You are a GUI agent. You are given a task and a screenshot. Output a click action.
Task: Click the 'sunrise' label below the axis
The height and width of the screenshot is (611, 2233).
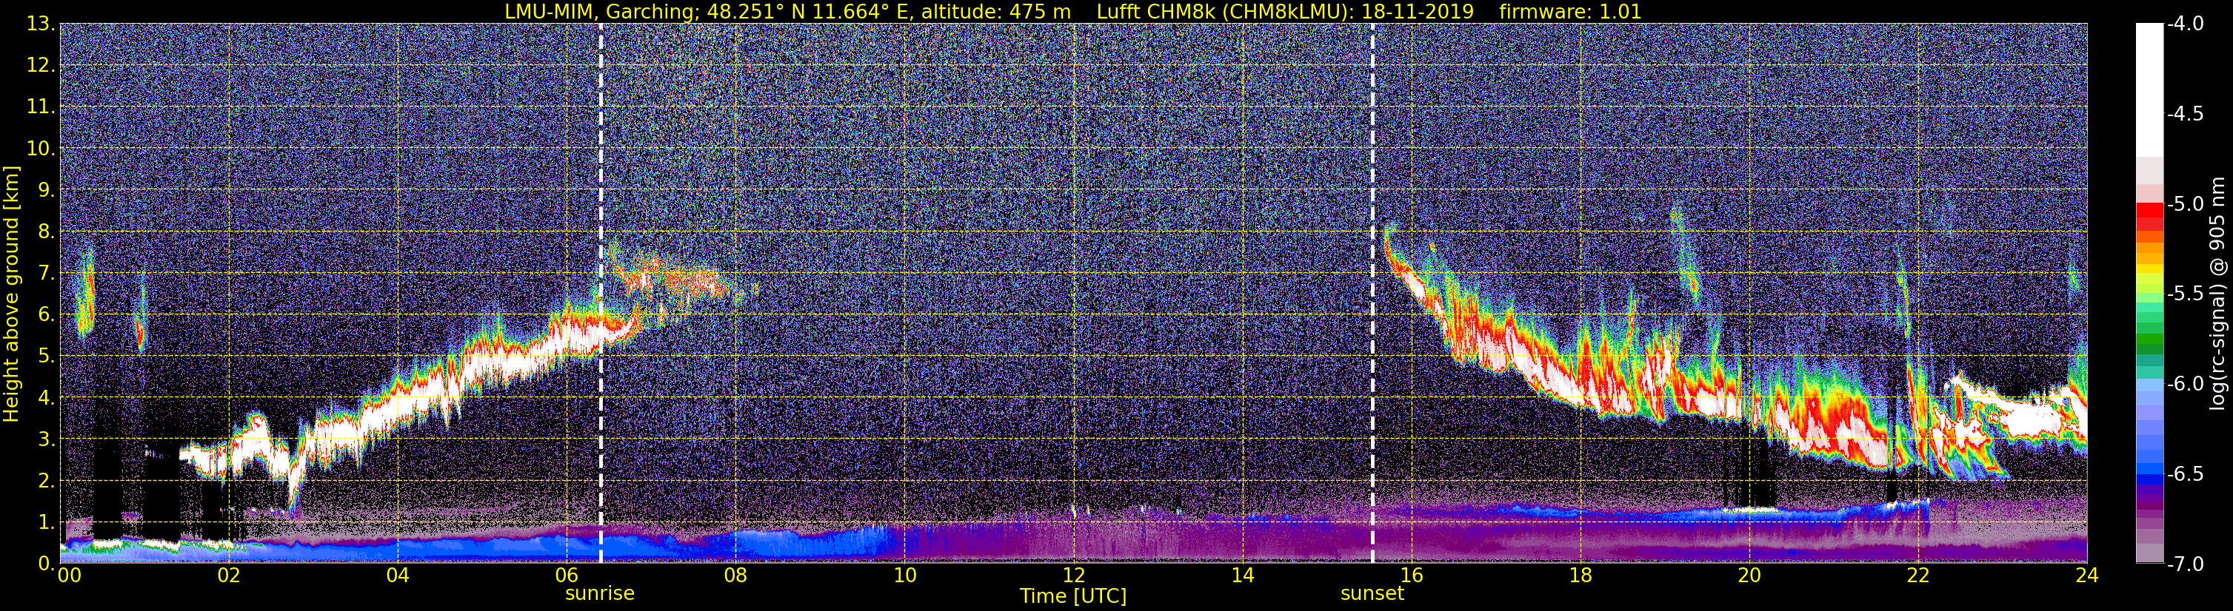point(600,594)
